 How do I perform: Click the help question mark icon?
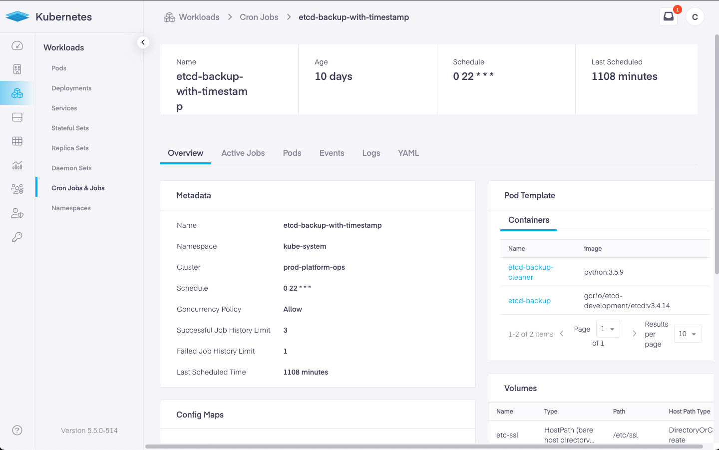[x=17, y=430]
